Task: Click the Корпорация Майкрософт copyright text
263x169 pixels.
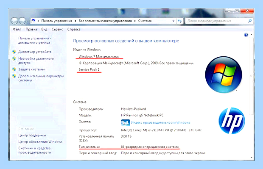Action: 136,63
